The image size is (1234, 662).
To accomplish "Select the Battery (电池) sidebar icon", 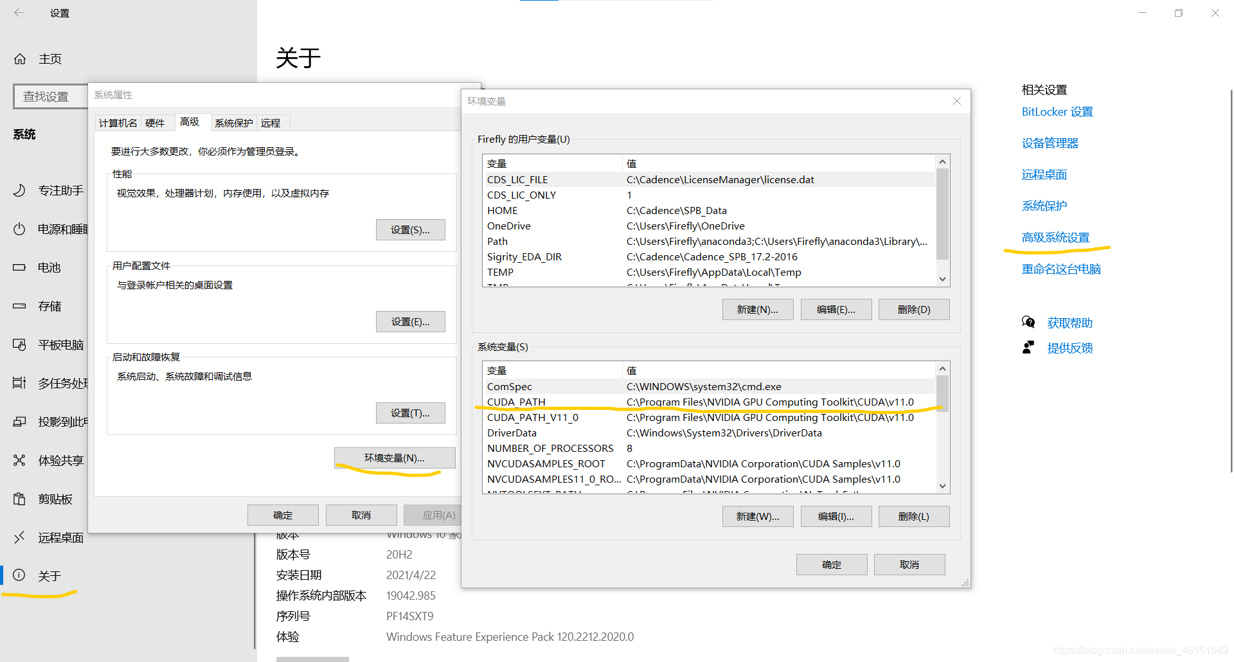I will point(19,267).
